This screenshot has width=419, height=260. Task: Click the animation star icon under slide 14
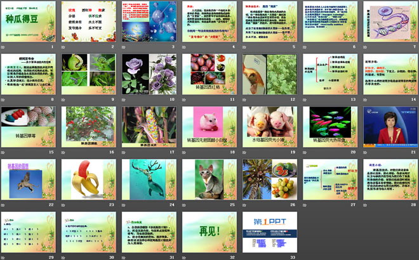[365, 100]
